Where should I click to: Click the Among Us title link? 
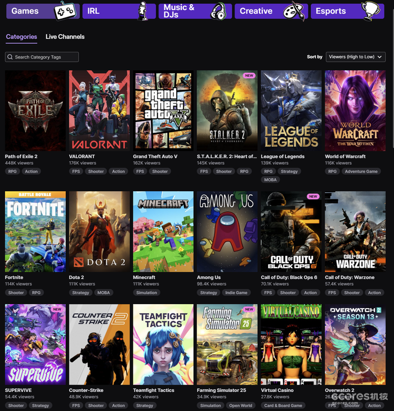209,277
